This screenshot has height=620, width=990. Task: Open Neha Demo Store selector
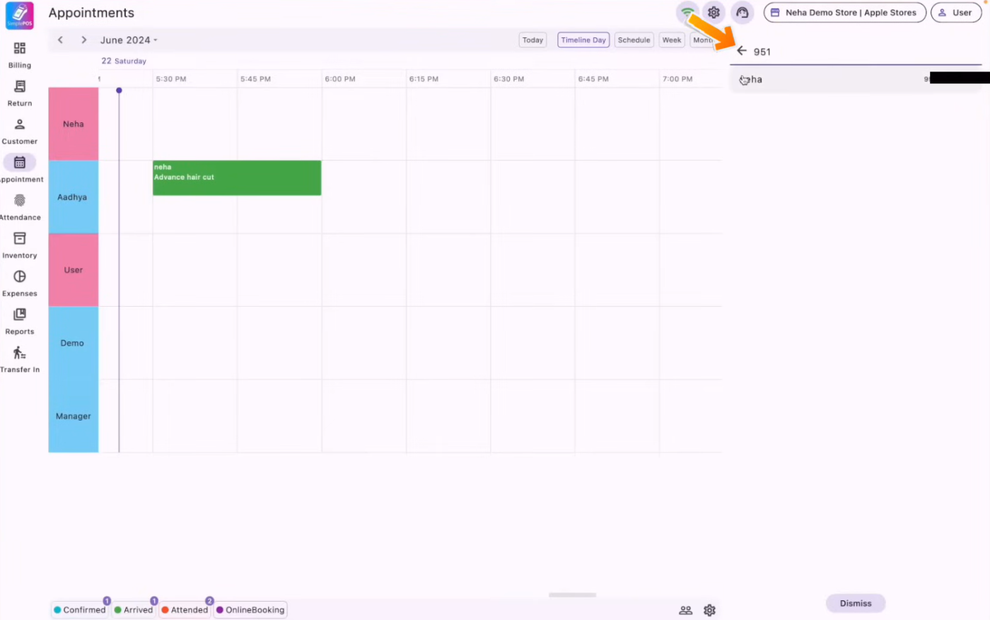pos(845,13)
